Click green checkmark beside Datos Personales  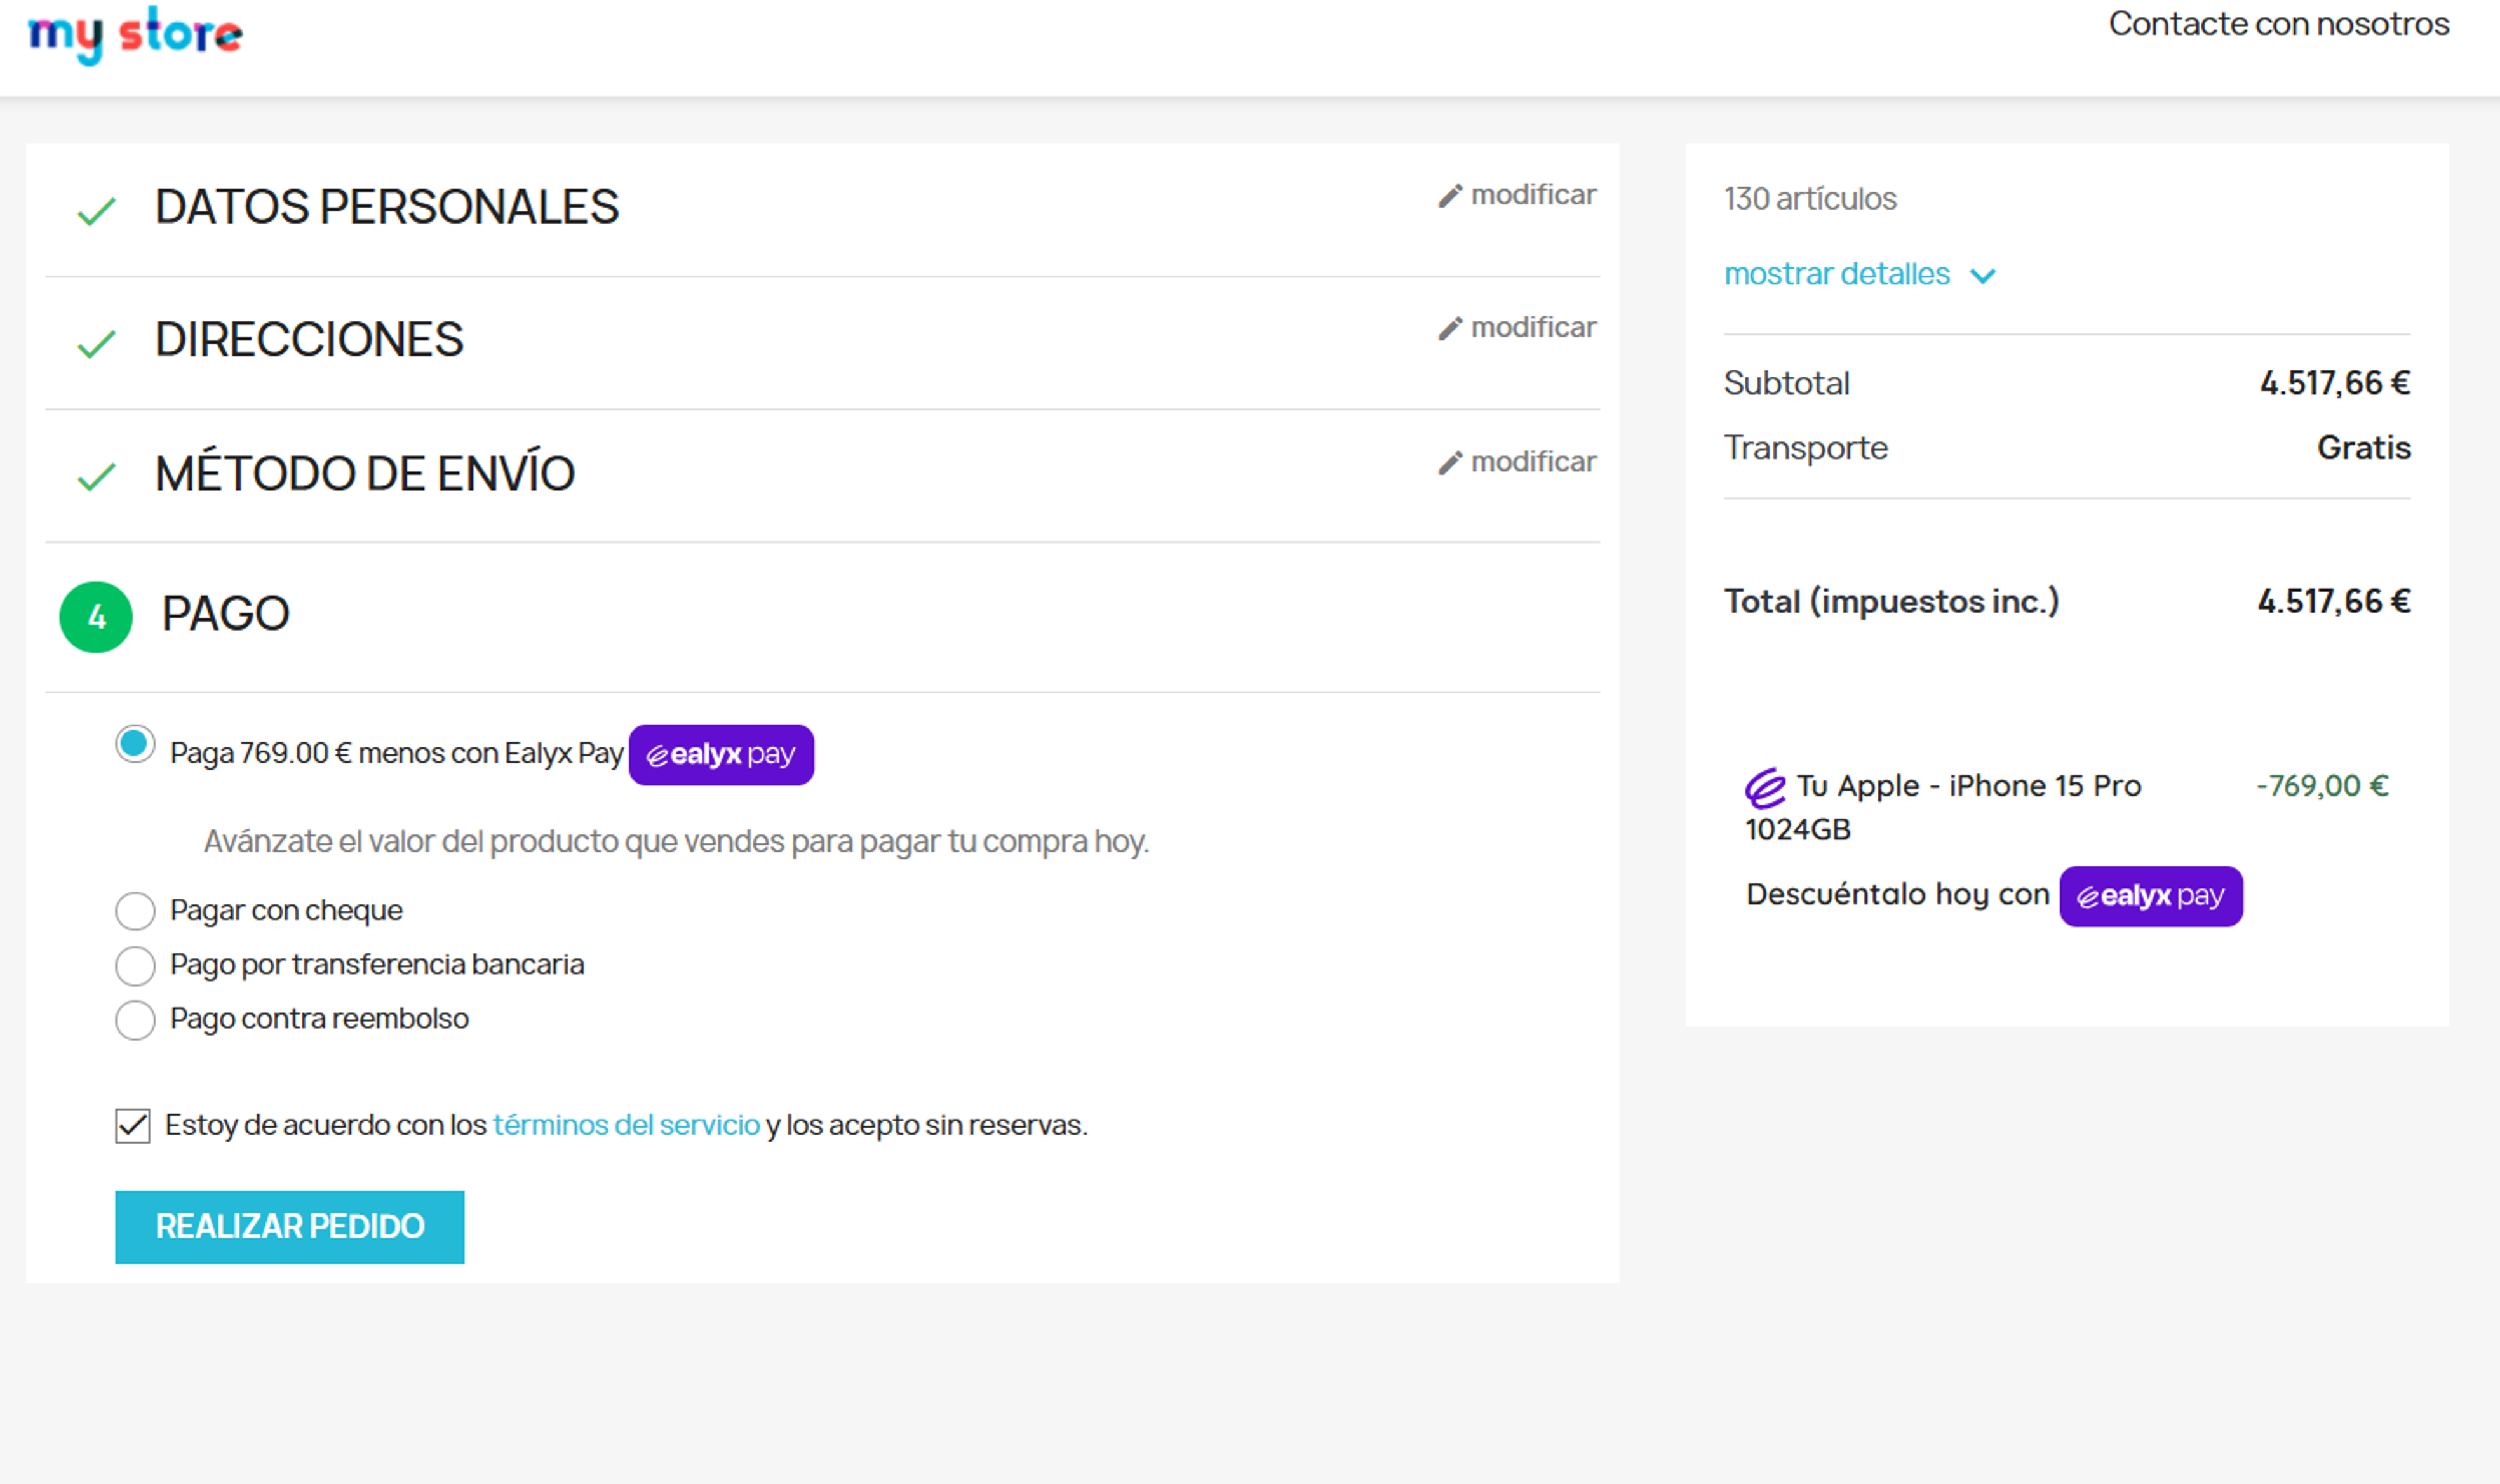pyautogui.click(x=97, y=211)
